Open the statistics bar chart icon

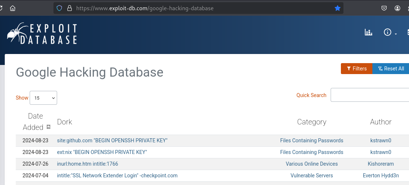(x=368, y=32)
